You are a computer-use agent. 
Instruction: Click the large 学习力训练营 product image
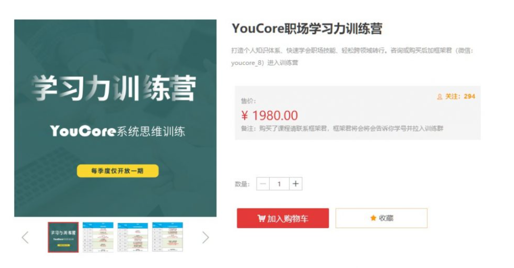[x=115, y=118]
